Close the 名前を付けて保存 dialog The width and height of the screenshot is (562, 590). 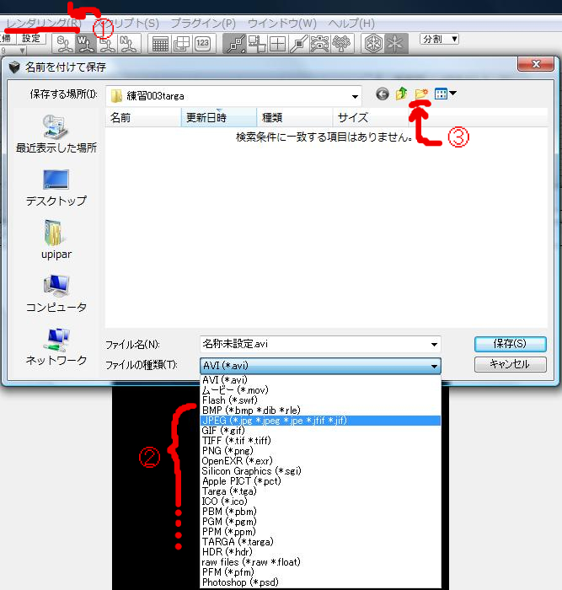[x=536, y=64]
